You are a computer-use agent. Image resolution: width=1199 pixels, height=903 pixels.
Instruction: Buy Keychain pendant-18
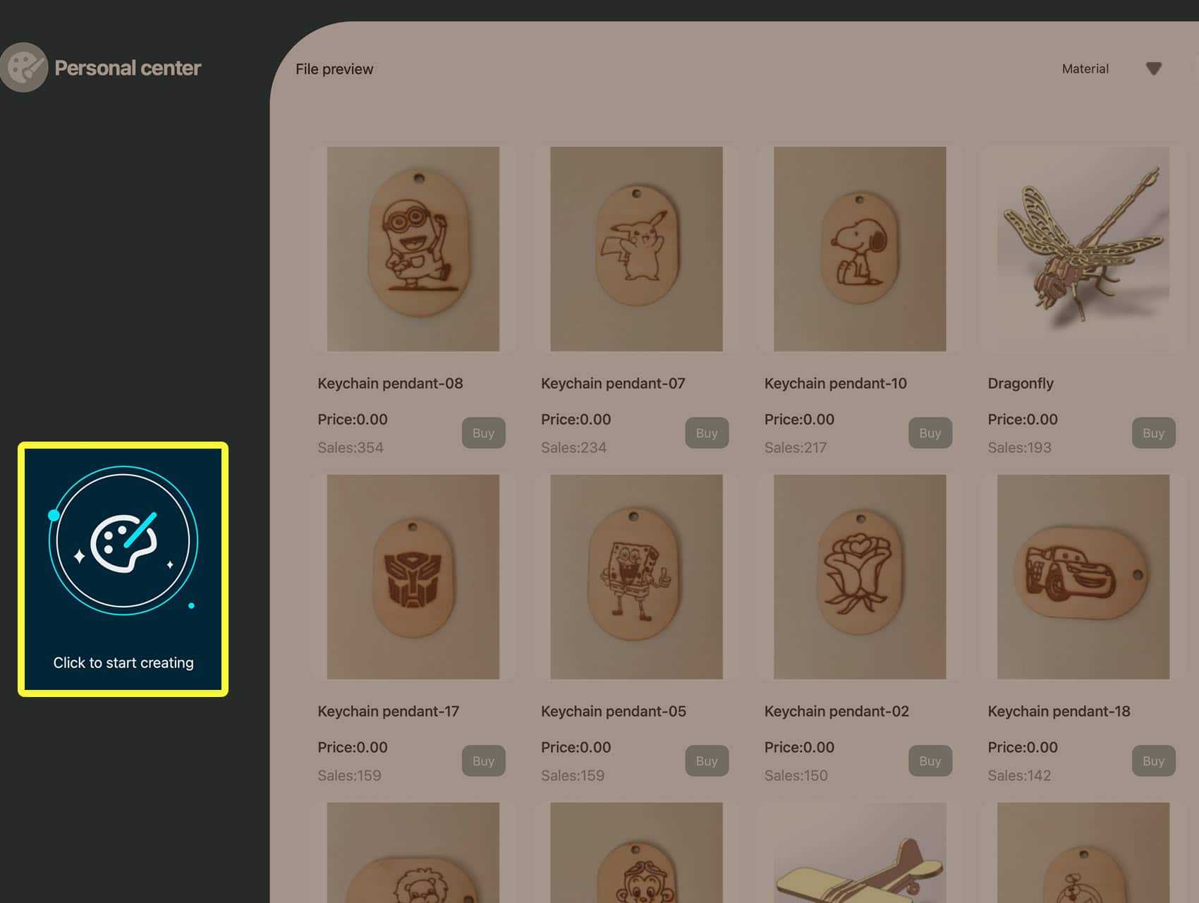(1153, 761)
